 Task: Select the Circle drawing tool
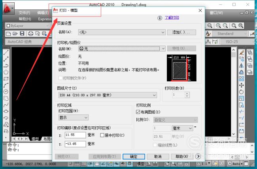coord(6,92)
